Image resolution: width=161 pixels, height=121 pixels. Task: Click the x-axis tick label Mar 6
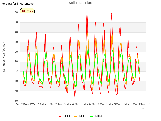point(87,104)
